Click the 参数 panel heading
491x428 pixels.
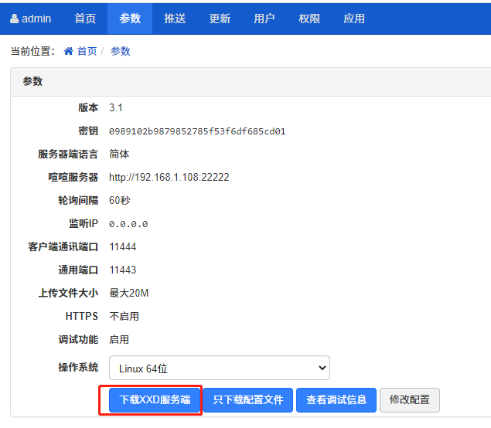pos(32,81)
